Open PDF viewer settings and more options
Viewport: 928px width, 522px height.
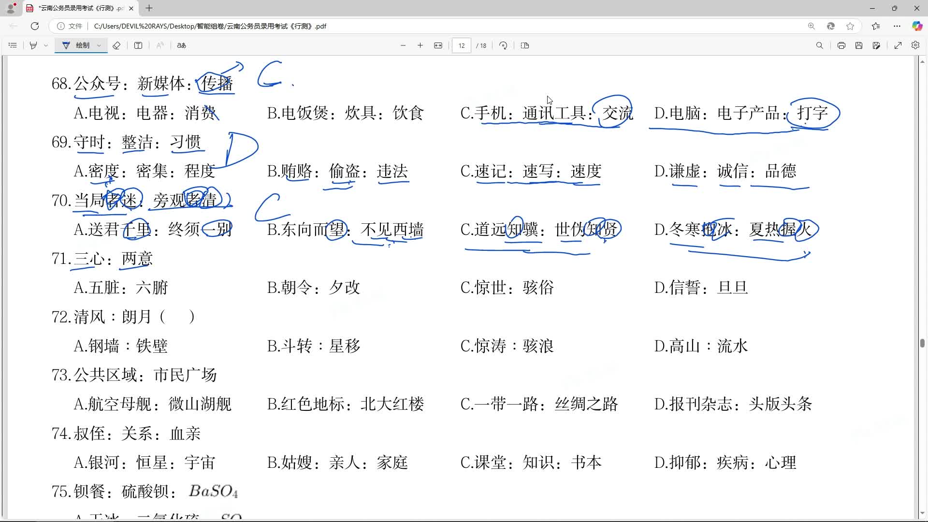click(x=916, y=45)
